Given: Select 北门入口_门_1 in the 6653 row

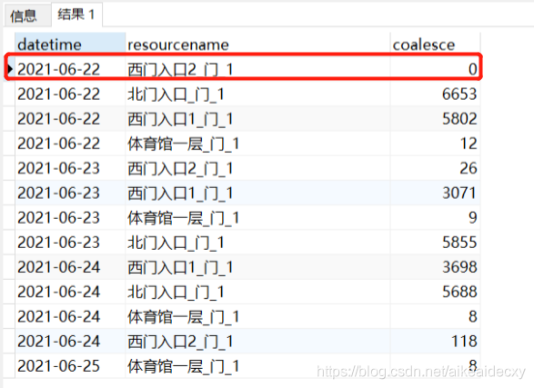Looking at the screenshot, I should [176, 95].
